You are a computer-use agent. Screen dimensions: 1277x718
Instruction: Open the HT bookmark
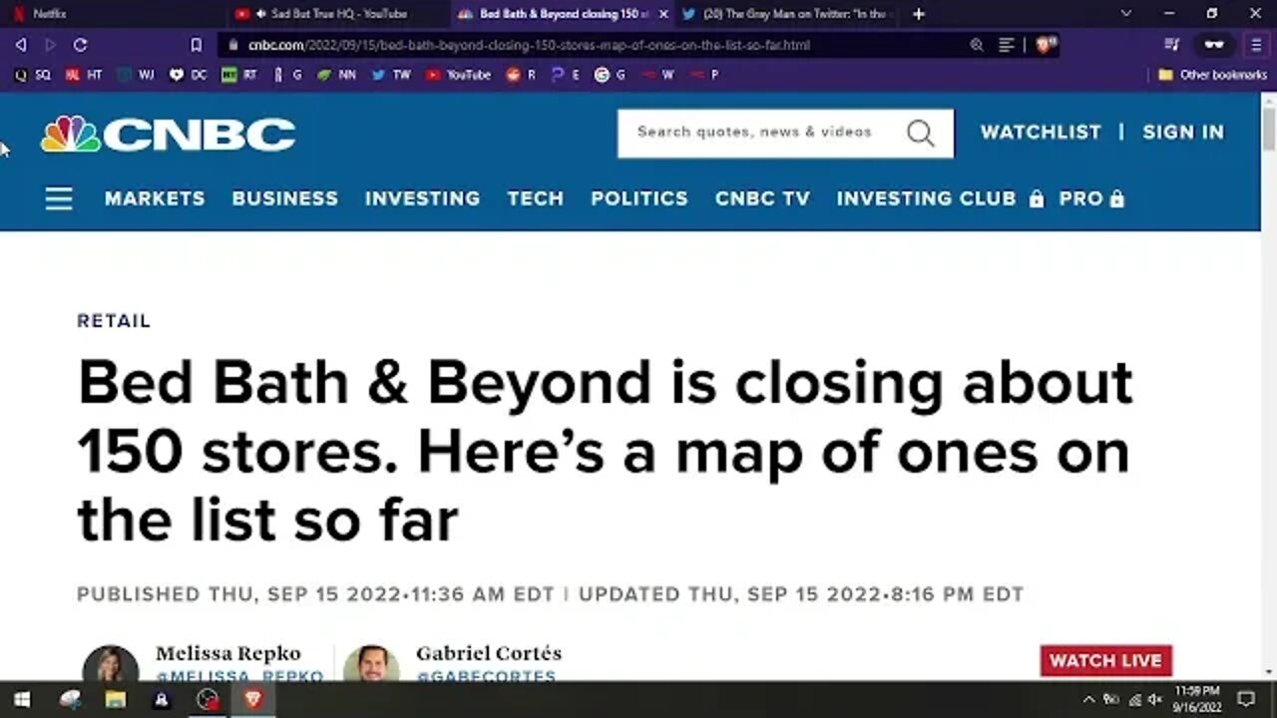tap(84, 75)
